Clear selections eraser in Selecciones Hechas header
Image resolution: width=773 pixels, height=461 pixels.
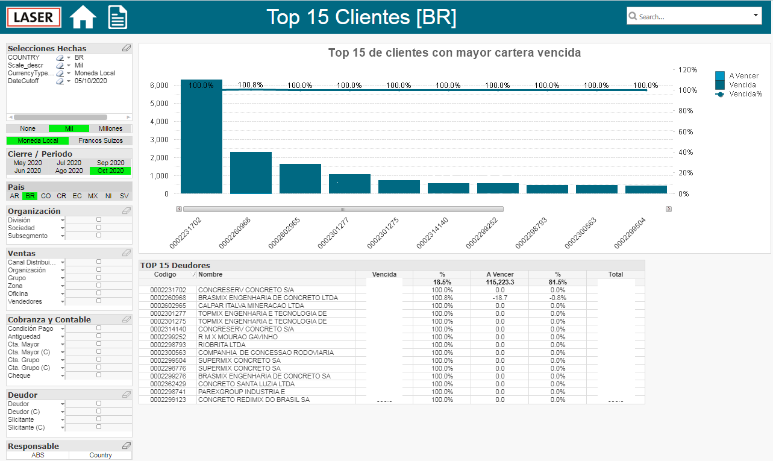pos(127,48)
